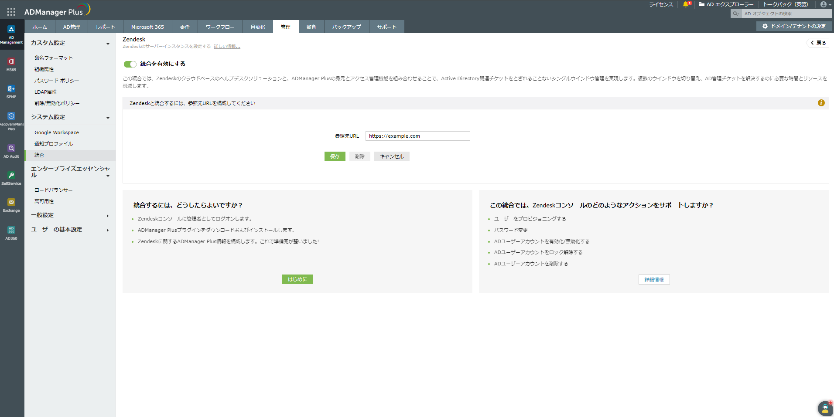Select Google Workspace in the sidebar
The height and width of the screenshot is (417, 834).
tap(57, 132)
